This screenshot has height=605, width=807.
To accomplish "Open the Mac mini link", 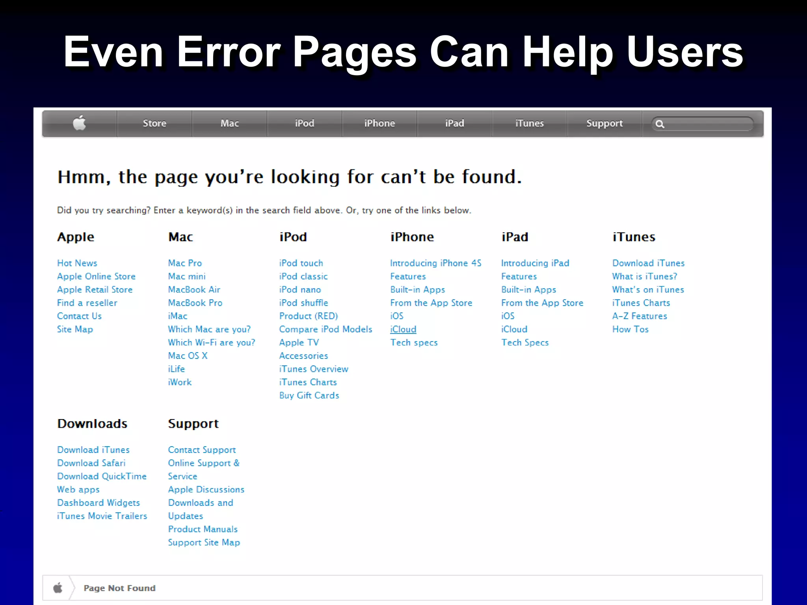I will (187, 277).
